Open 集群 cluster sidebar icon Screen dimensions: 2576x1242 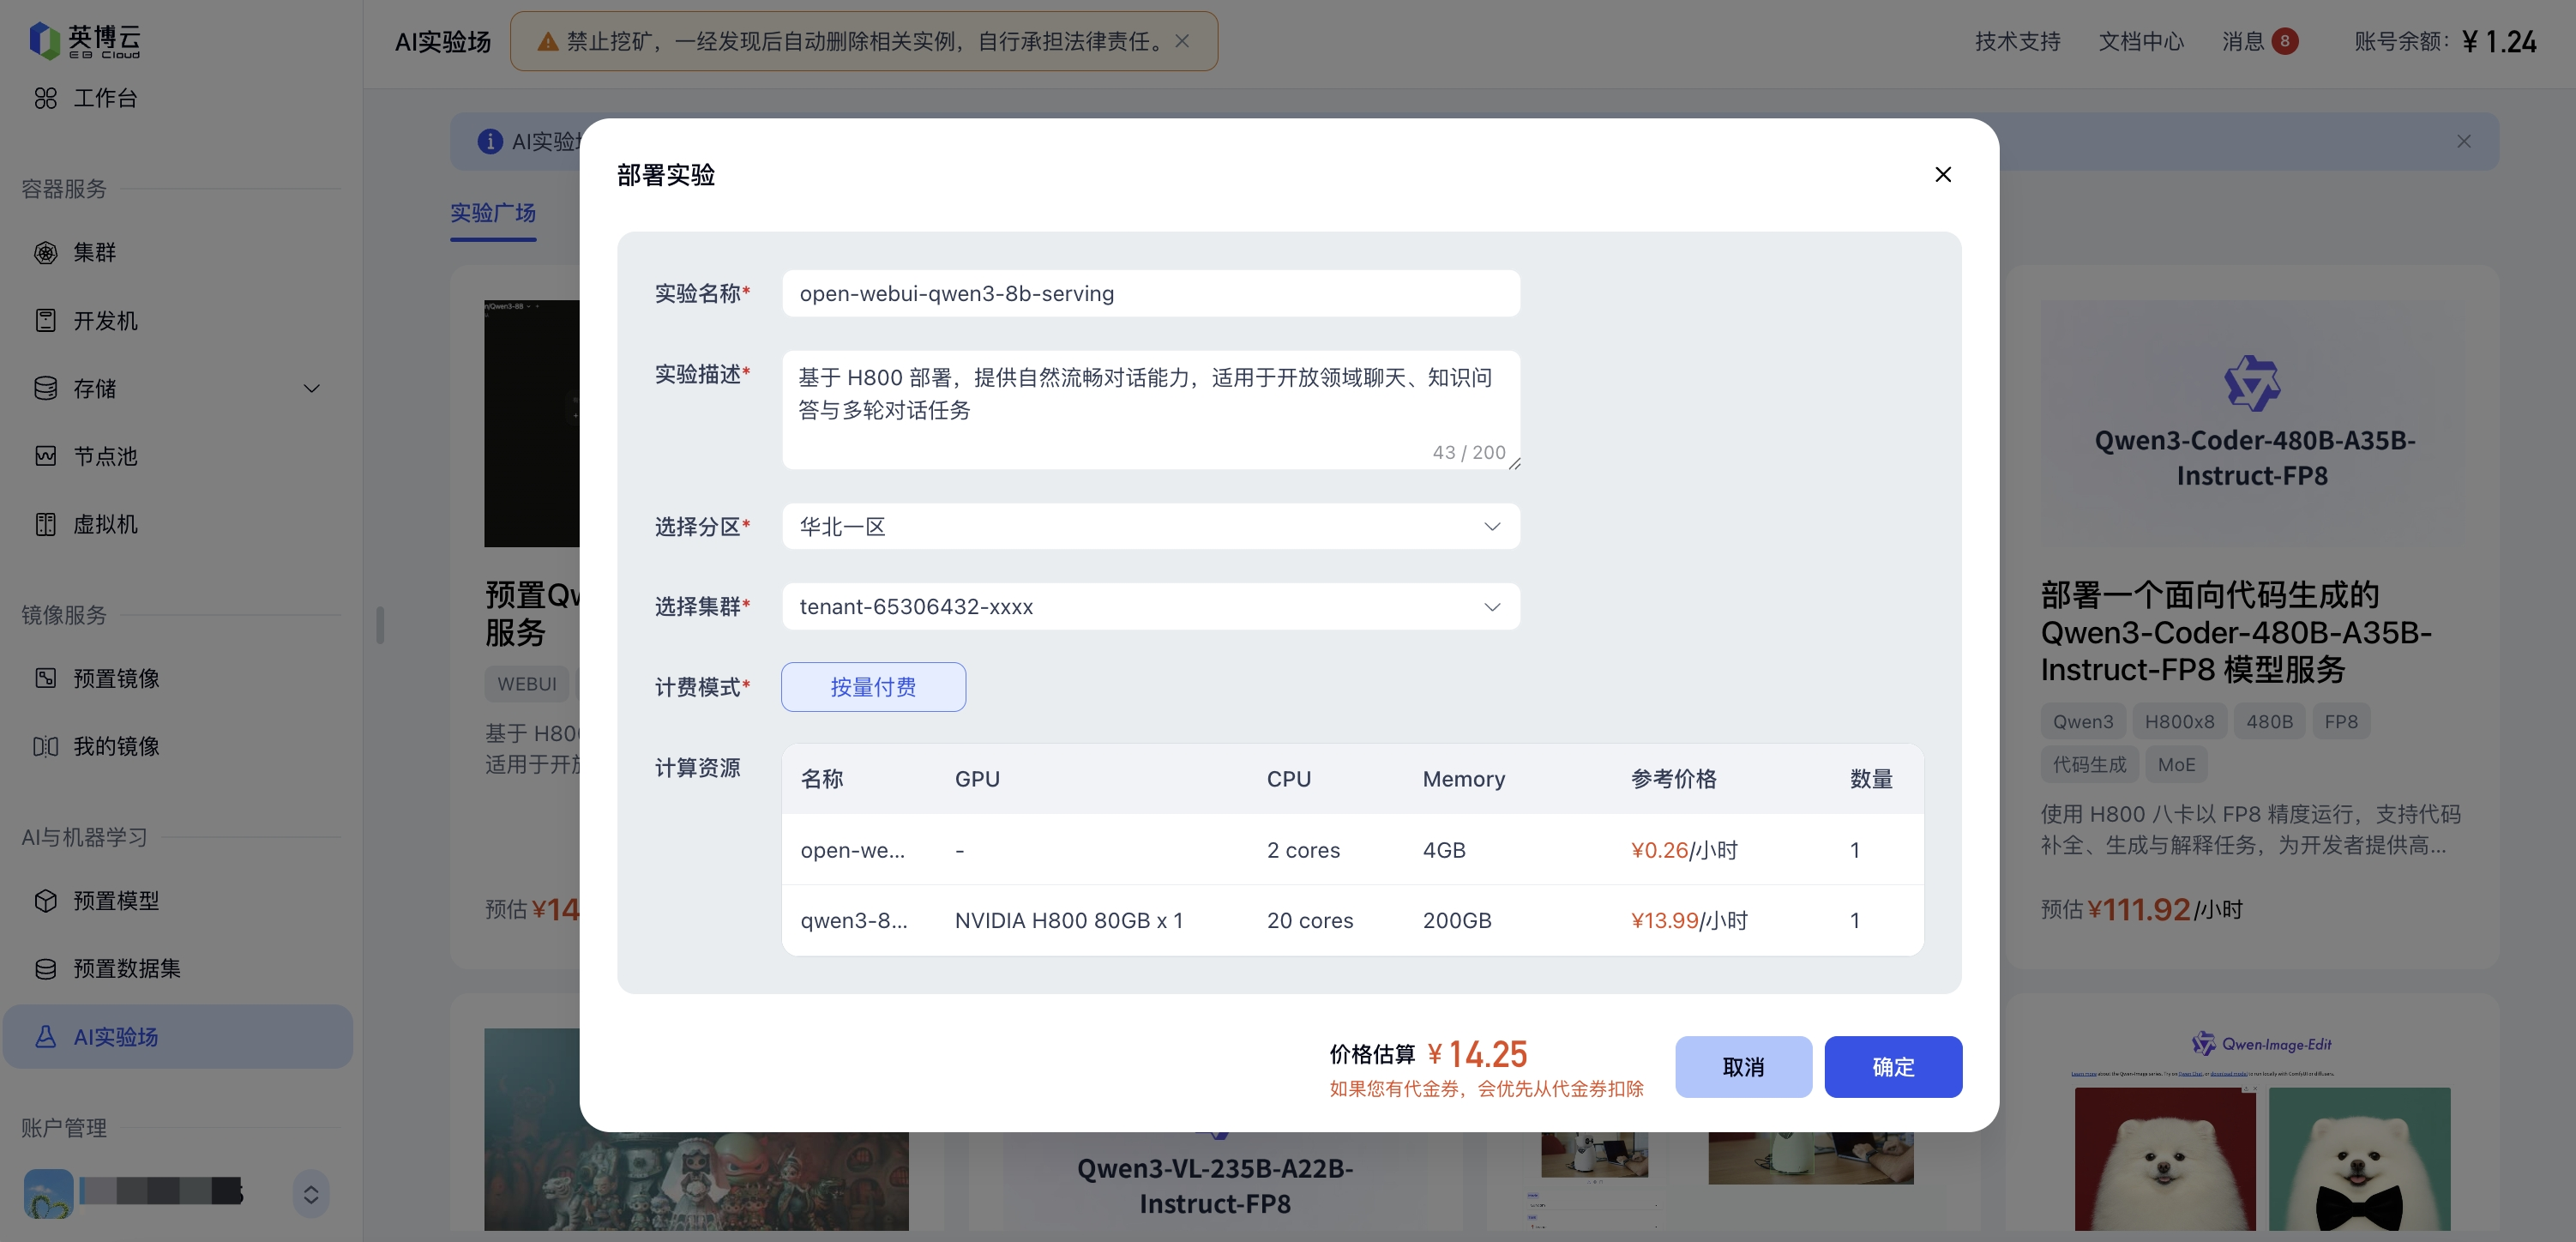click(45, 252)
